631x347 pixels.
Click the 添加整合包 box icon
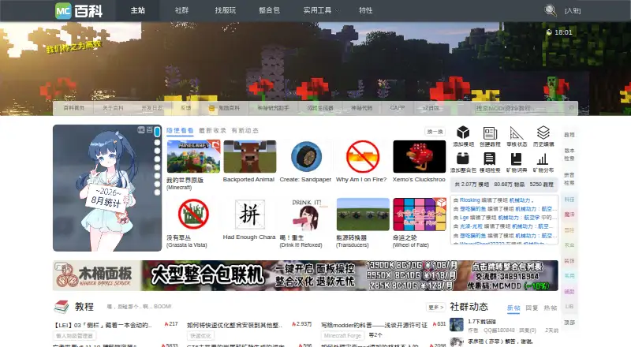click(x=463, y=159)
